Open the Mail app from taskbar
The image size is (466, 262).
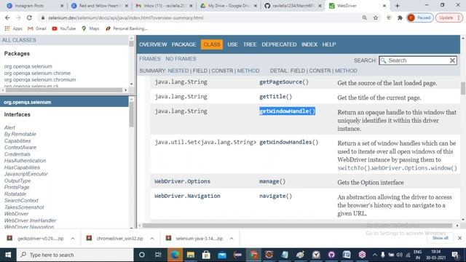(x=222, y=255)
